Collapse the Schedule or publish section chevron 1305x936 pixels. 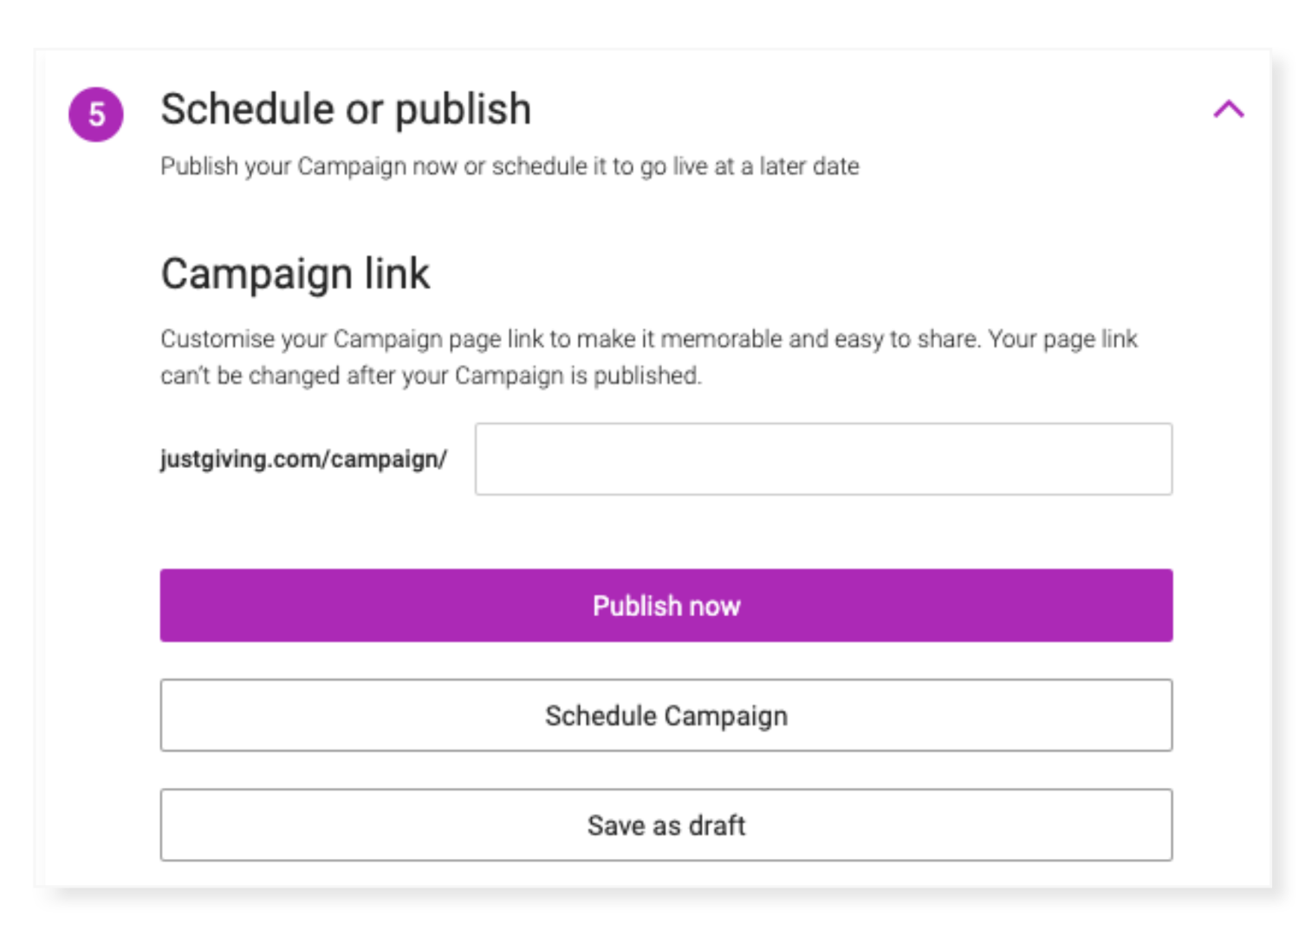pos(1228,109)
